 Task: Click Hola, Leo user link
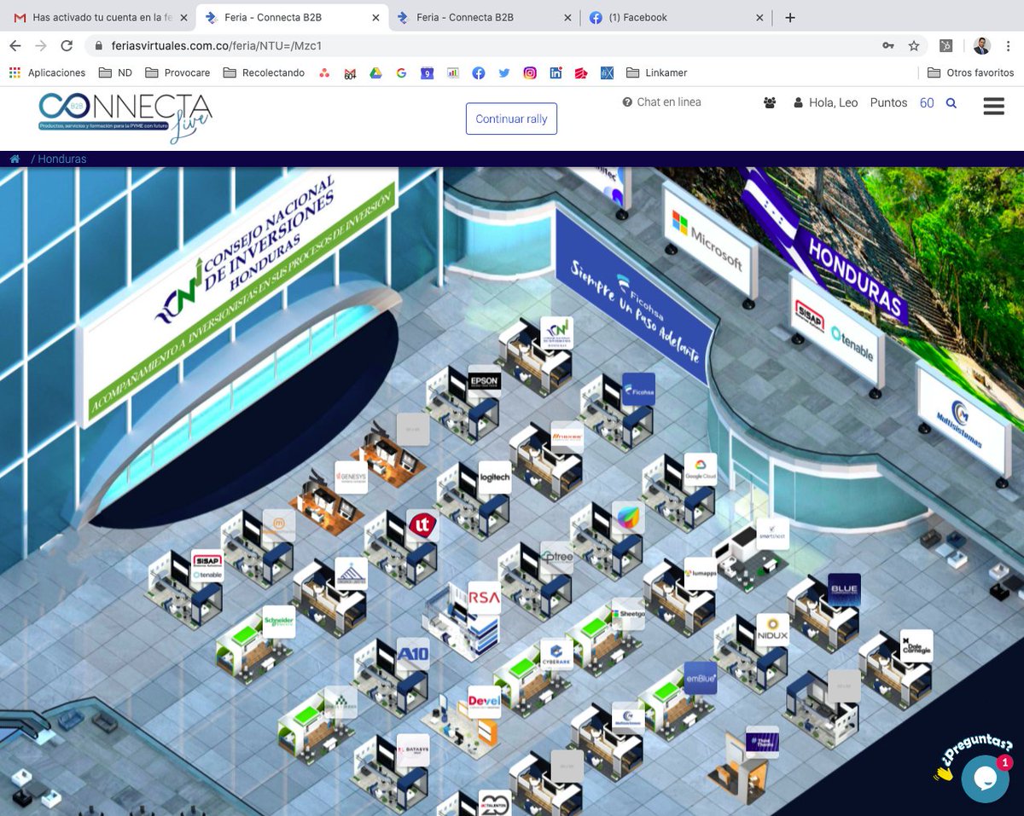click(826, 102)
